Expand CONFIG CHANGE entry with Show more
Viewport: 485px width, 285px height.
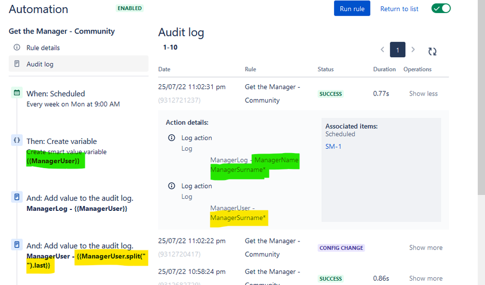click(426, 248)
